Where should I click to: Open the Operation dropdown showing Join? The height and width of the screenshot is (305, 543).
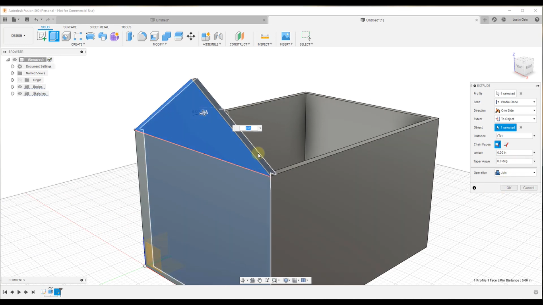point(516,173)
